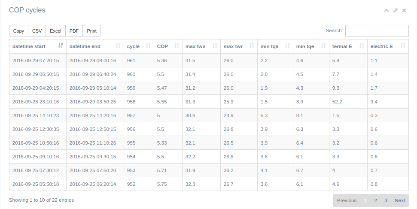Close the COP cycles panel
Viewport: 417px width, 209px height.
coord(404,10)
